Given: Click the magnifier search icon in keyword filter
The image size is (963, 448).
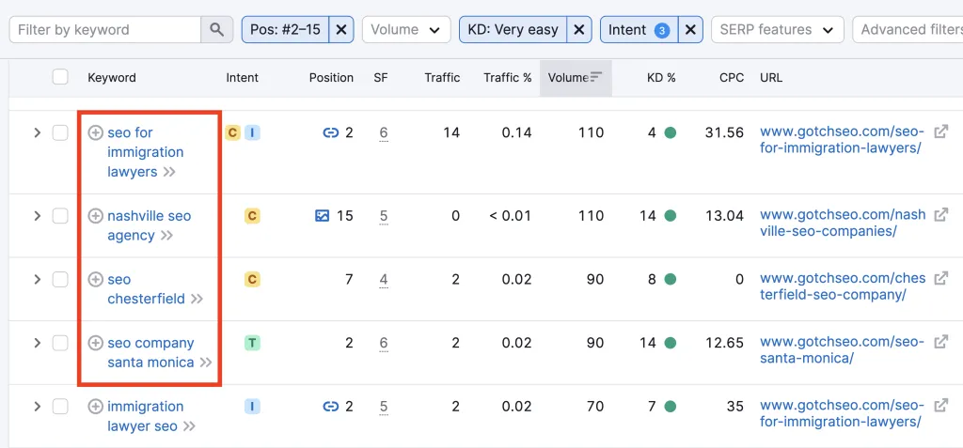Looking at the screenshot, I should [217, 29].
